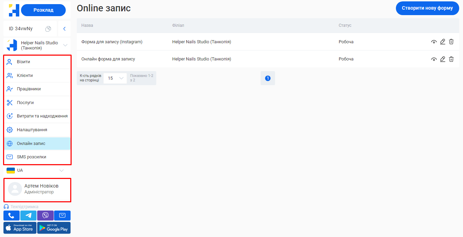Delete the Онлайн форма для запису row
The height and width of the screenshot is (237, 463).
451,59
